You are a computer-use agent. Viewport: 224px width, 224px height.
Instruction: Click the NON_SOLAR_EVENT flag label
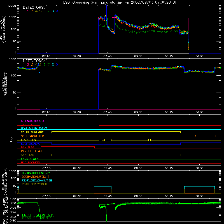click(x=34, y=129)
